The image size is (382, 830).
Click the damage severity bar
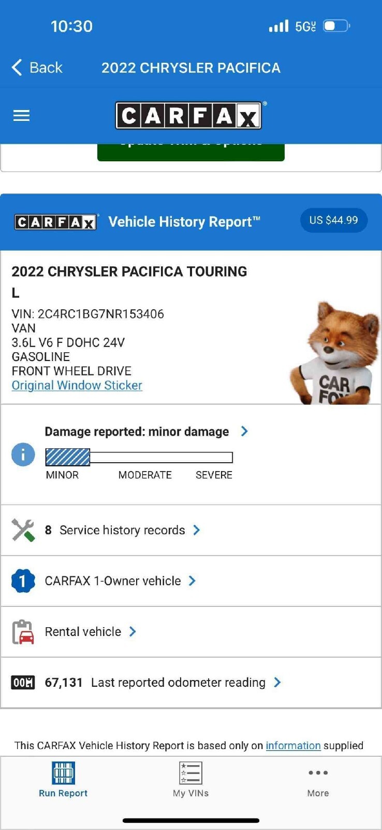[x=139, y=458]
